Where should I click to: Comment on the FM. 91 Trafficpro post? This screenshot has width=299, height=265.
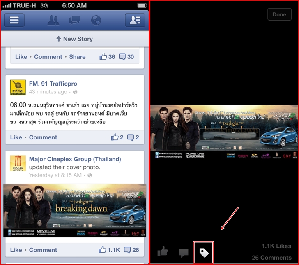(x=43, y=137)
